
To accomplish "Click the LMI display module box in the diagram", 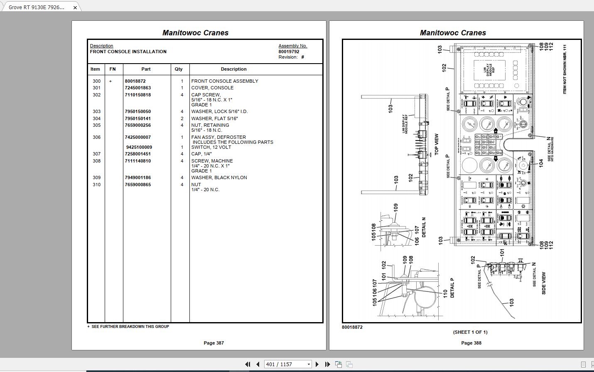I will pyautogui.click(x=490, y=70).
